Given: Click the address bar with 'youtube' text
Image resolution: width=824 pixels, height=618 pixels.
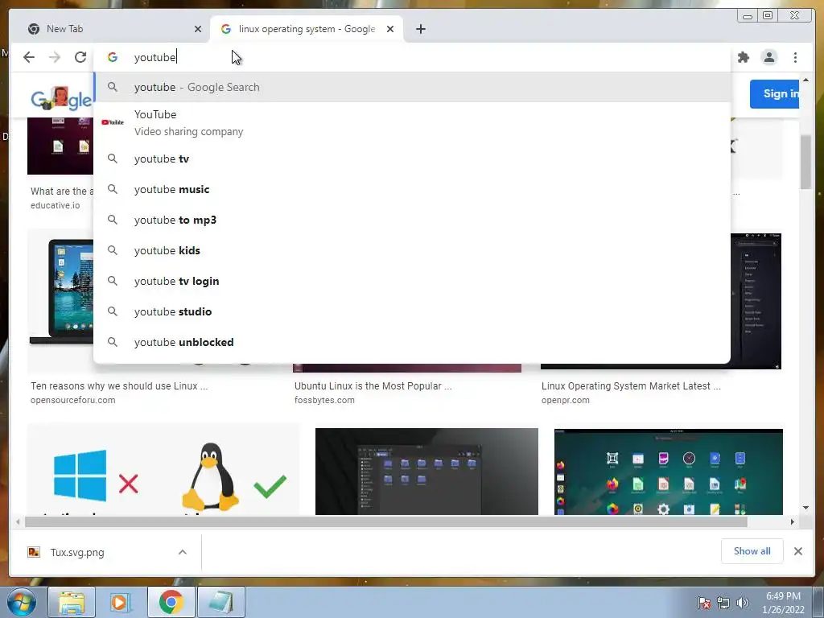Looking at the screenshot, I should coord(412,57).
